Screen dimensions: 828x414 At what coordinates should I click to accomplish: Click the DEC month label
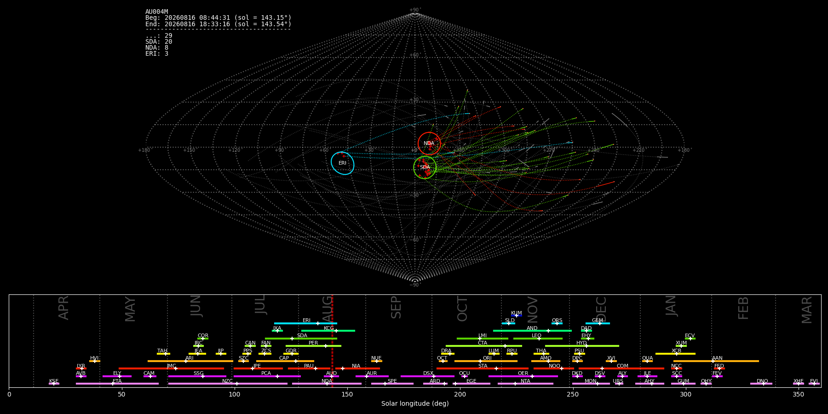[x=601, y=309]
